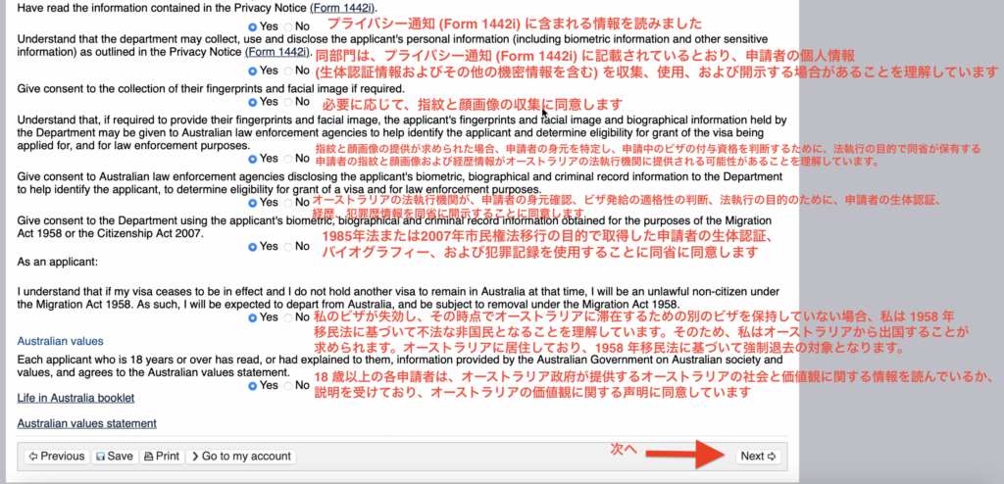Viewport: 1004px width, 484px height.
Task: Choose No for consent to fingerprint collection
Action: click(x=288, y=101)
